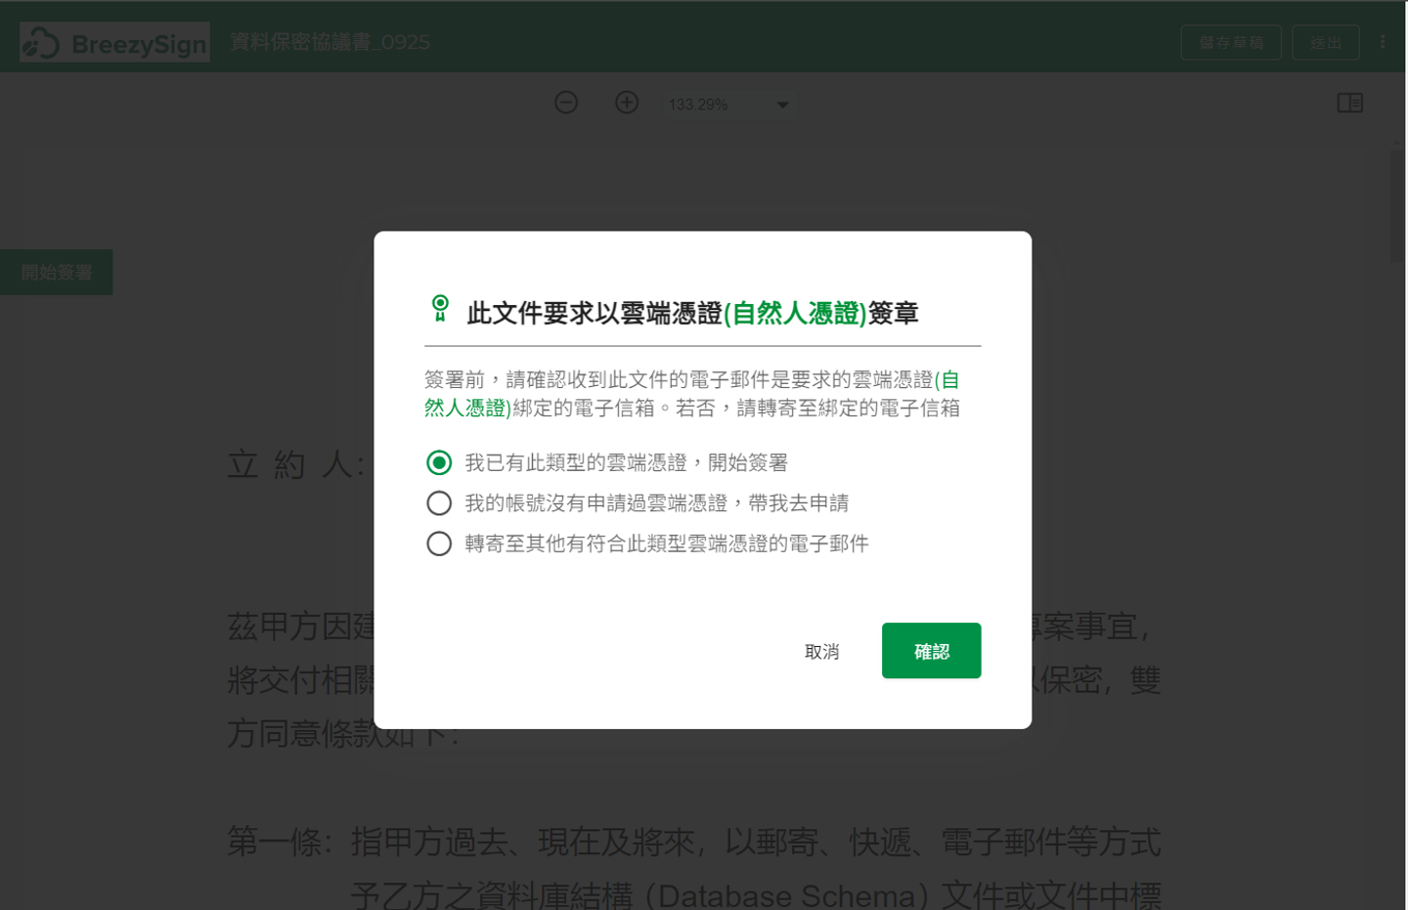Screen dimensions: 1408x910
Task: Zoom out with the minus circle icon
Action: pyautogui.click(x=566, y=103)
